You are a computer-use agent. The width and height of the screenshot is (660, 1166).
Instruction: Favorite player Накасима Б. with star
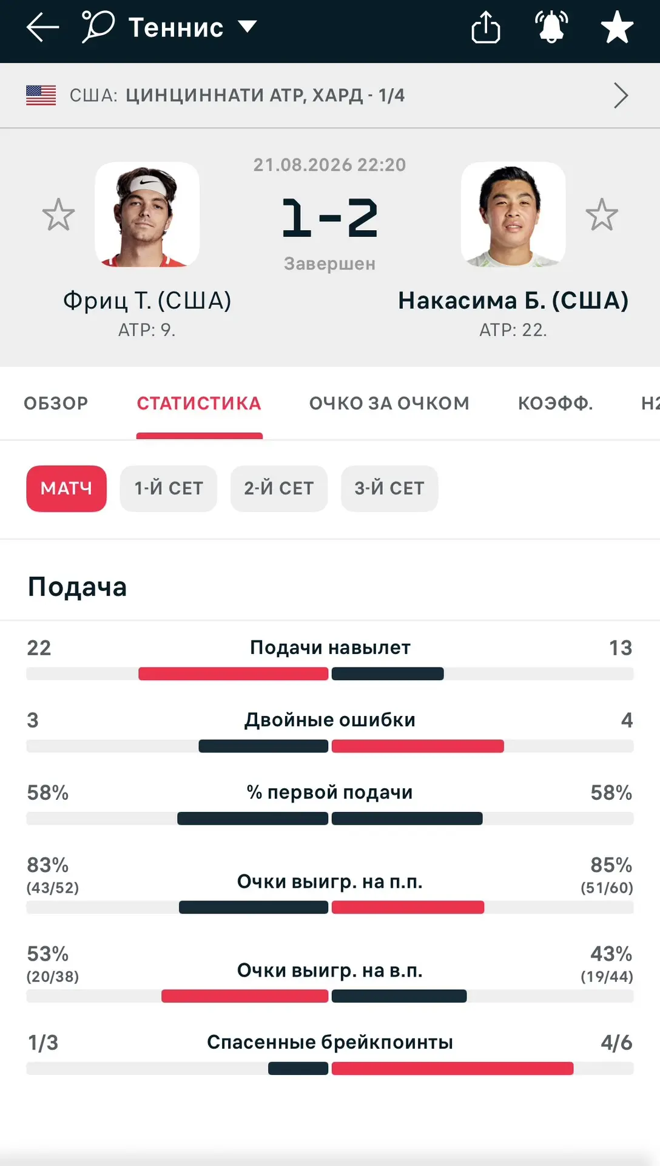pos(602,214)
